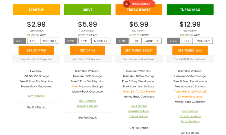Click the Get Turbo Max button
Image resolution: width=226 pixels, height=135 pixels.
190,50
